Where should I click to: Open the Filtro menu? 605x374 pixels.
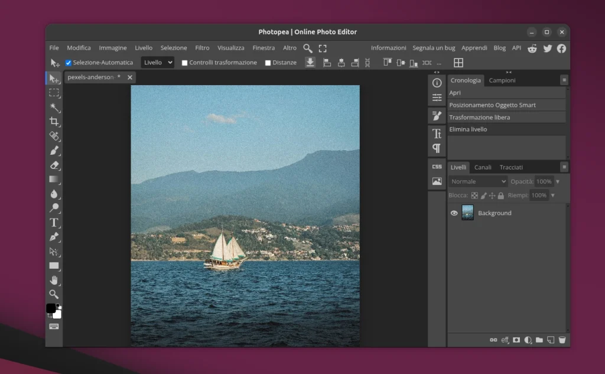point(202,48)
